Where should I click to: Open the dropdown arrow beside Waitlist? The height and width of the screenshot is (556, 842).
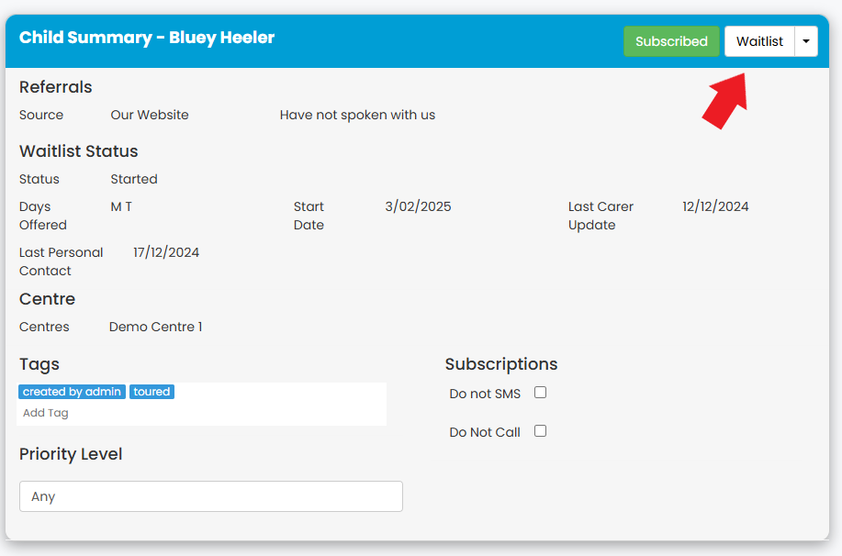[x=806, y=41]
